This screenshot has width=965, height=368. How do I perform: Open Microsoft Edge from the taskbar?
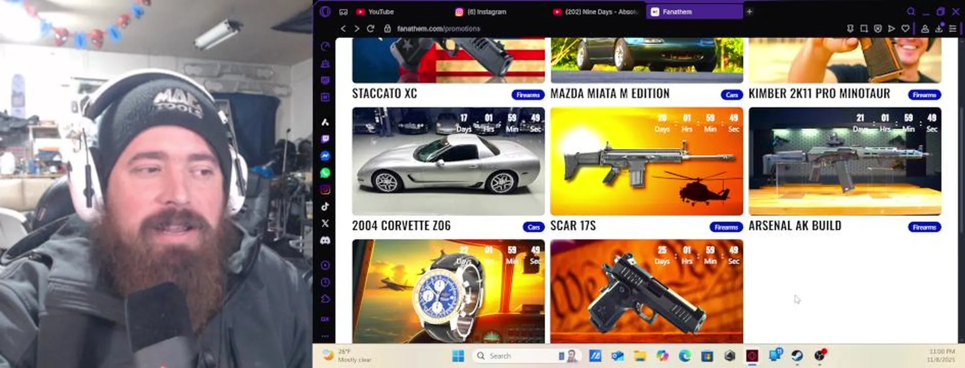click(x=685, y=356)
